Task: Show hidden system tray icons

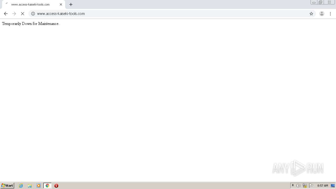Action: (293, 186)
